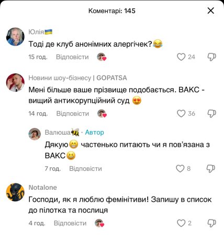Open Валюша's profile avatar
This screenshot has width=224, height=239.
35,134
